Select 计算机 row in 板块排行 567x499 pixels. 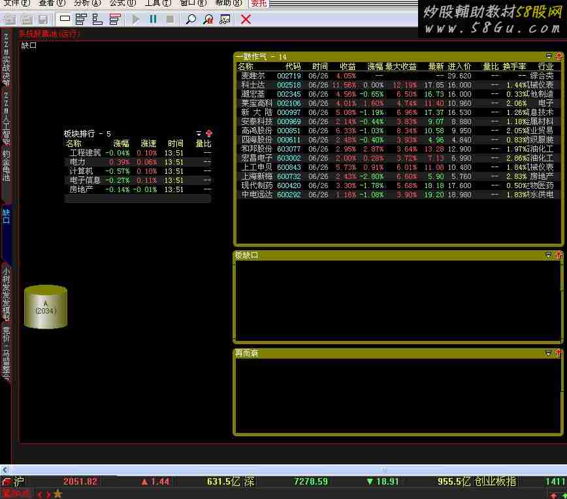138,171
